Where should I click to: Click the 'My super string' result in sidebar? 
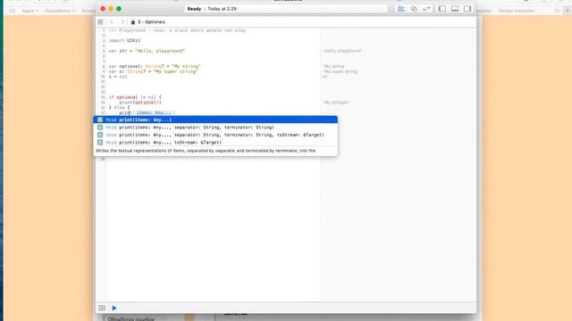(x=341, y=71)
